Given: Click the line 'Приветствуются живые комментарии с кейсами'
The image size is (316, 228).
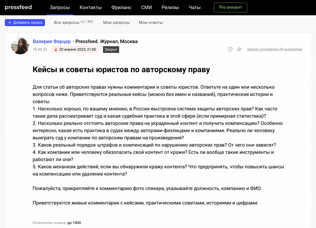Looking at the screenshot, I should coord(145,203).
